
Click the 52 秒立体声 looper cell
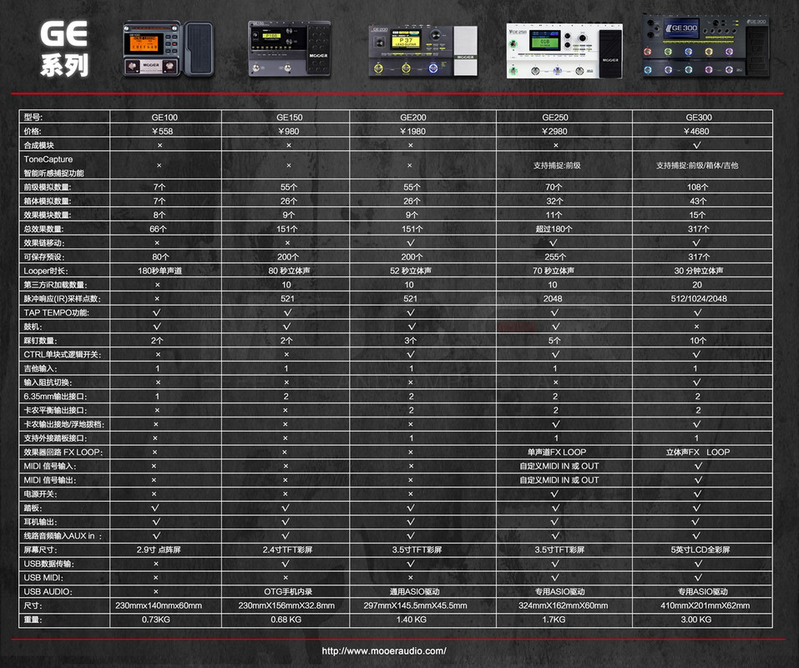pos(411,271)
